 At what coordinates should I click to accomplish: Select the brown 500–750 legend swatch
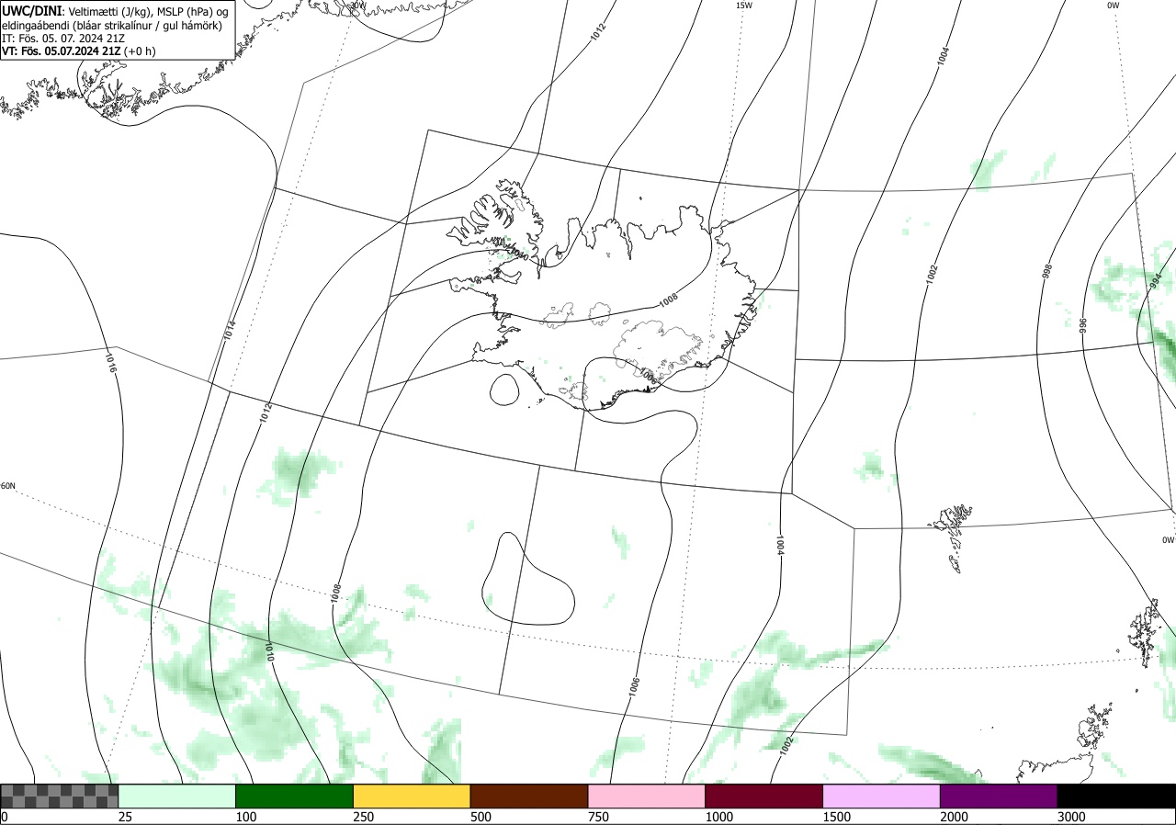[x=529, y=796]
